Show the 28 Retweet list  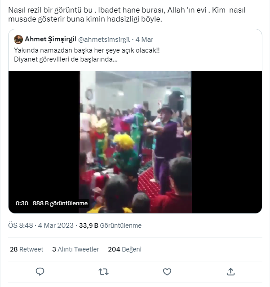[27, 249]
